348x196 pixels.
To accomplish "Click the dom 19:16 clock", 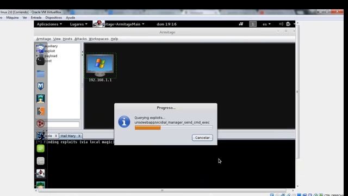I will pyautogui.click(x=166, y=24).
